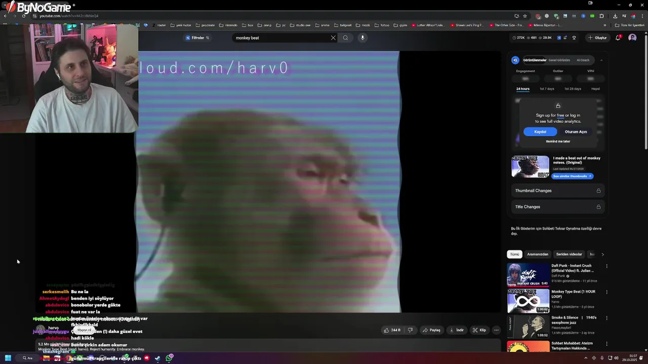Click the 272K views stat icon
The height and width of the screenshot is (364, 648).
click(x=514, y=38)
